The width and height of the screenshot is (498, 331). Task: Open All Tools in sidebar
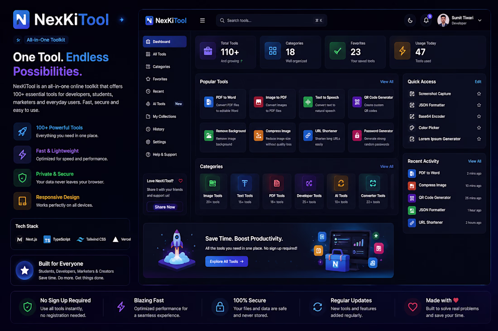164,54
